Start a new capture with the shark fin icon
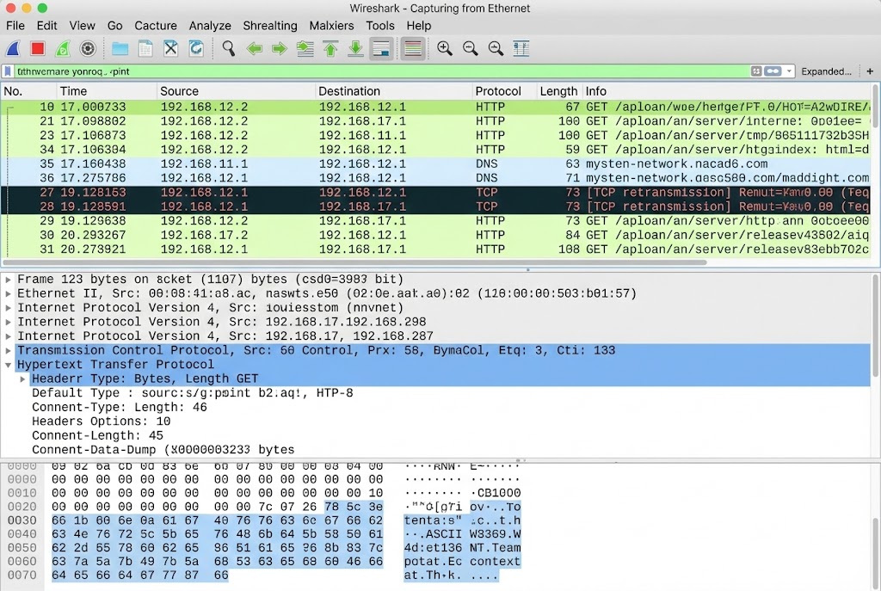 (11, 48)
